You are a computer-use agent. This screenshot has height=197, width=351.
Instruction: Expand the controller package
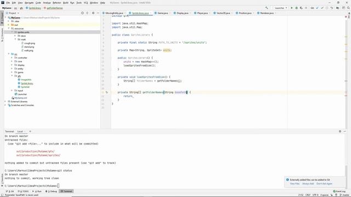coord(12,57)
